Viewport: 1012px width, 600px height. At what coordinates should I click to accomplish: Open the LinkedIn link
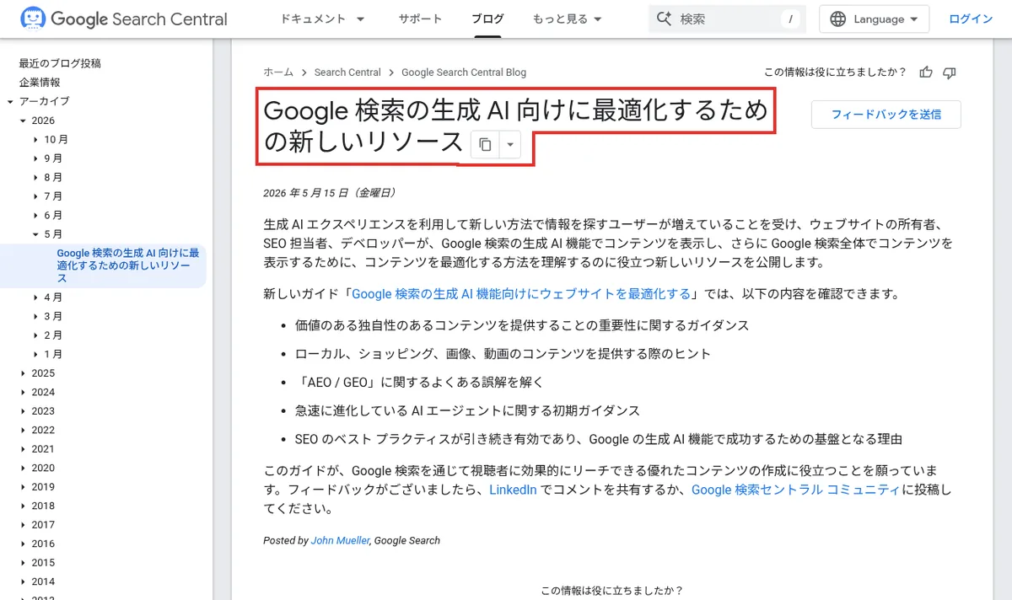[x=513, y=490]
